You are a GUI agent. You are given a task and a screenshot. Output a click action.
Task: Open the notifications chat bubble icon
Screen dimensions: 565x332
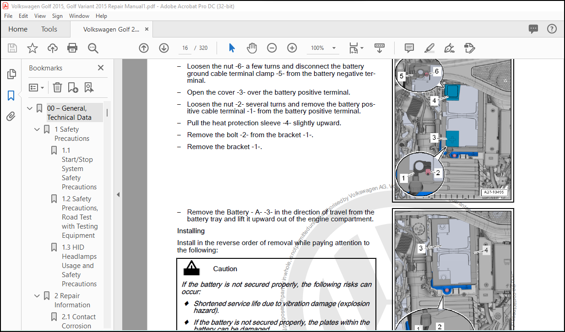pos(533,29)
